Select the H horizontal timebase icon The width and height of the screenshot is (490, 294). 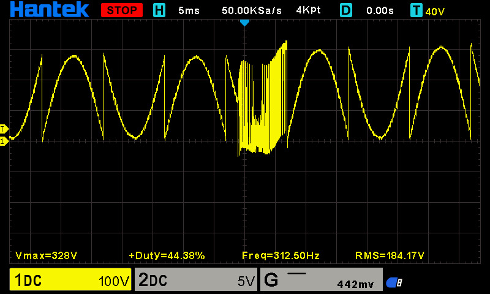pyautogui.click(x=159, y=10)
